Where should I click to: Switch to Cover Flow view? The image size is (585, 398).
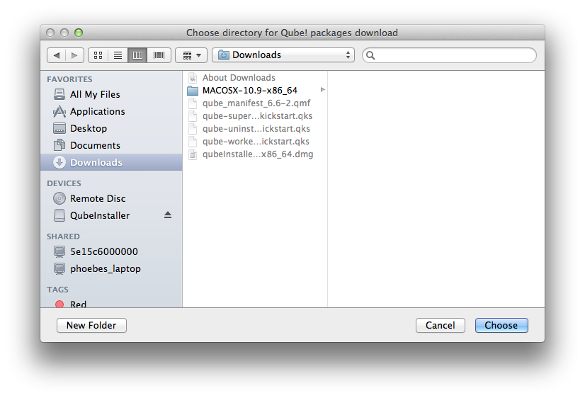[x=159, y=55]
